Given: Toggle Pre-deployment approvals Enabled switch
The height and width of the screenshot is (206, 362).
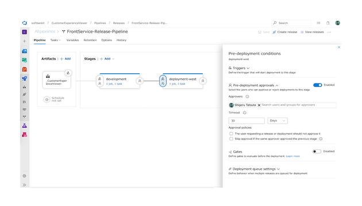Looking at the screenshot, I should point(317,85).
